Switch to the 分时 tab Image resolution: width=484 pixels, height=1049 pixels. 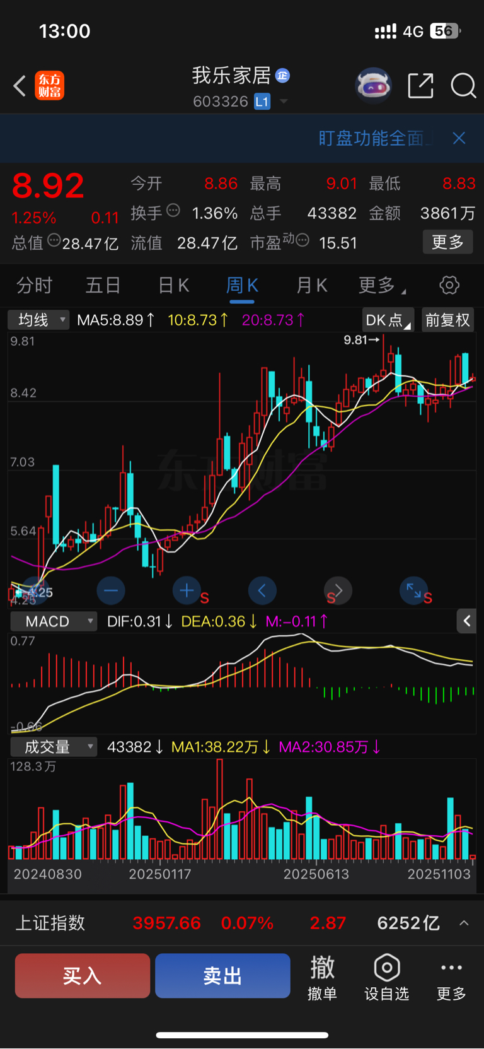[x=34, y=286]
